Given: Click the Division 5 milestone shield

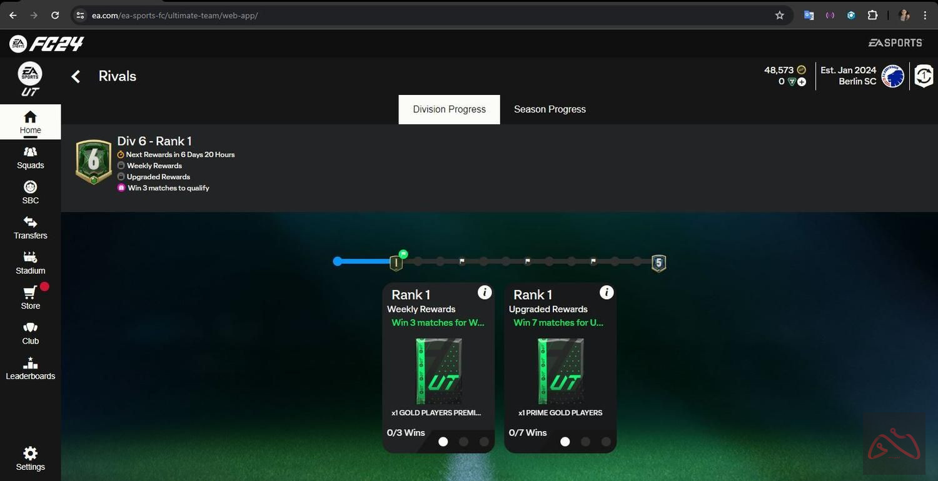Looking at the screenshot, I should [x=658, y=262].
